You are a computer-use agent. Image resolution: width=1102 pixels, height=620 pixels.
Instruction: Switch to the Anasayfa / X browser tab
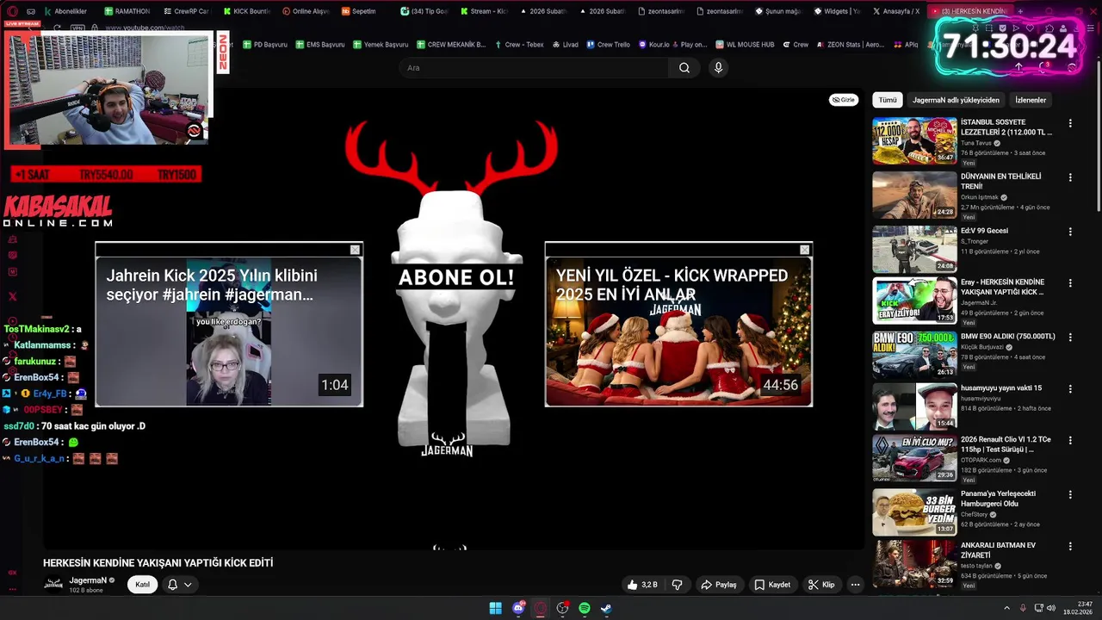click(x=897, y=11)
